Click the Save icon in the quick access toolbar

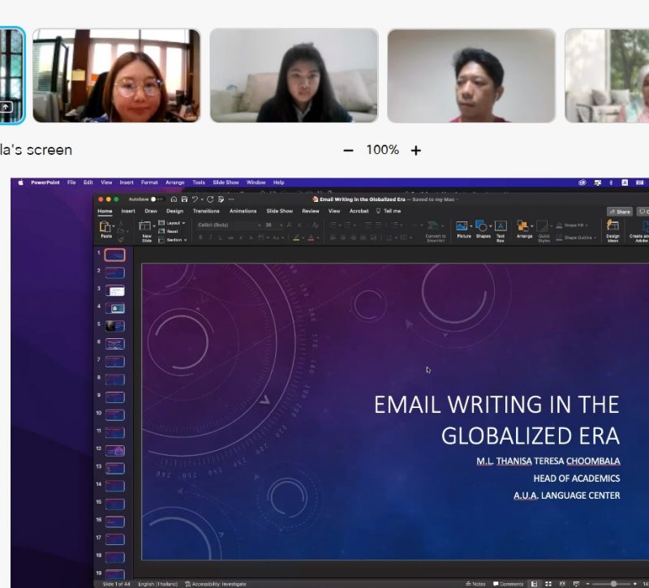pyautogui.click(x=185, y=200)
